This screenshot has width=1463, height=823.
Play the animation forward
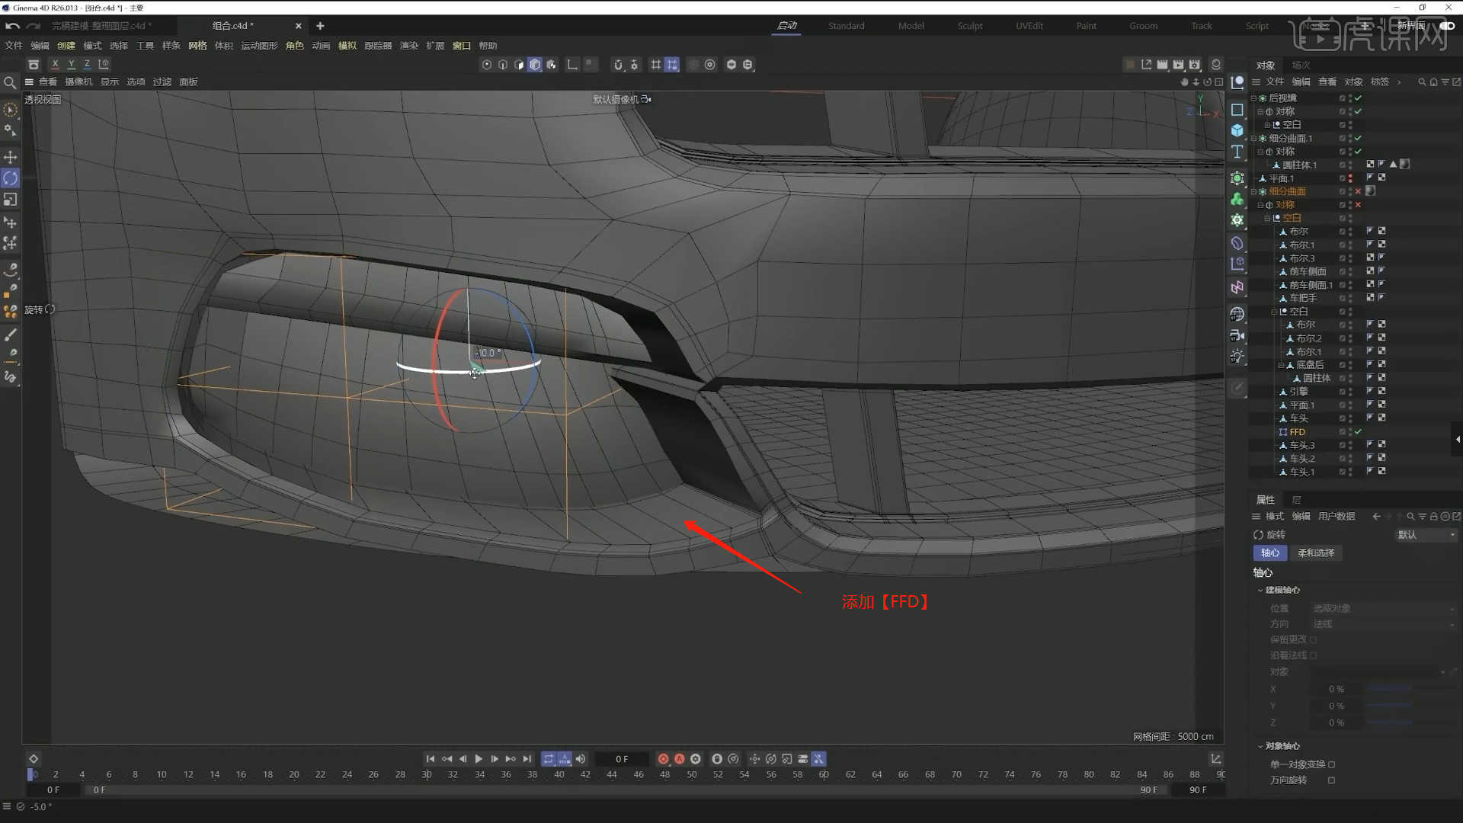(x=479, y=759)
